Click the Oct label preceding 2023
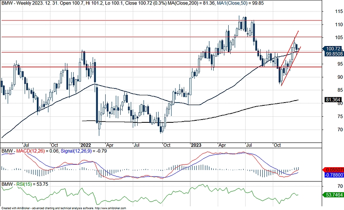 tap(167, 145)
